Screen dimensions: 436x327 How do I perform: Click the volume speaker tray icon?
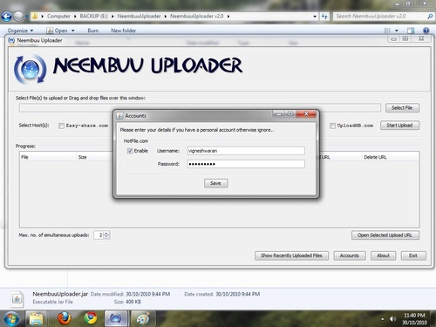click(392, 319)
